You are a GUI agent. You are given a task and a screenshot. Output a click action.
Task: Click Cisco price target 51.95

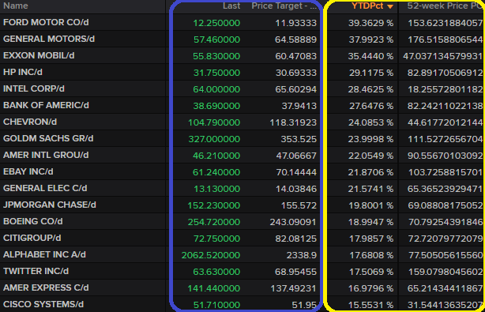click(304, 305)
